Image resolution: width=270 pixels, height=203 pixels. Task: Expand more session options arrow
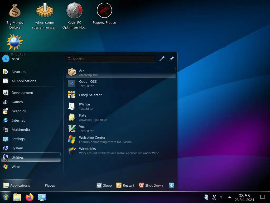pyautogui.click(x=171, y=185)
